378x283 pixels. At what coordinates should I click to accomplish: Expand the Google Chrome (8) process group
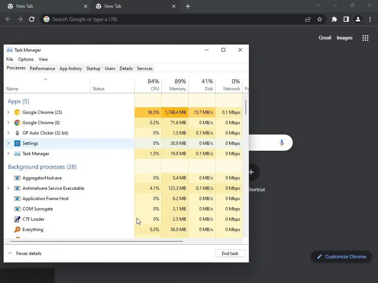(8, 123)
